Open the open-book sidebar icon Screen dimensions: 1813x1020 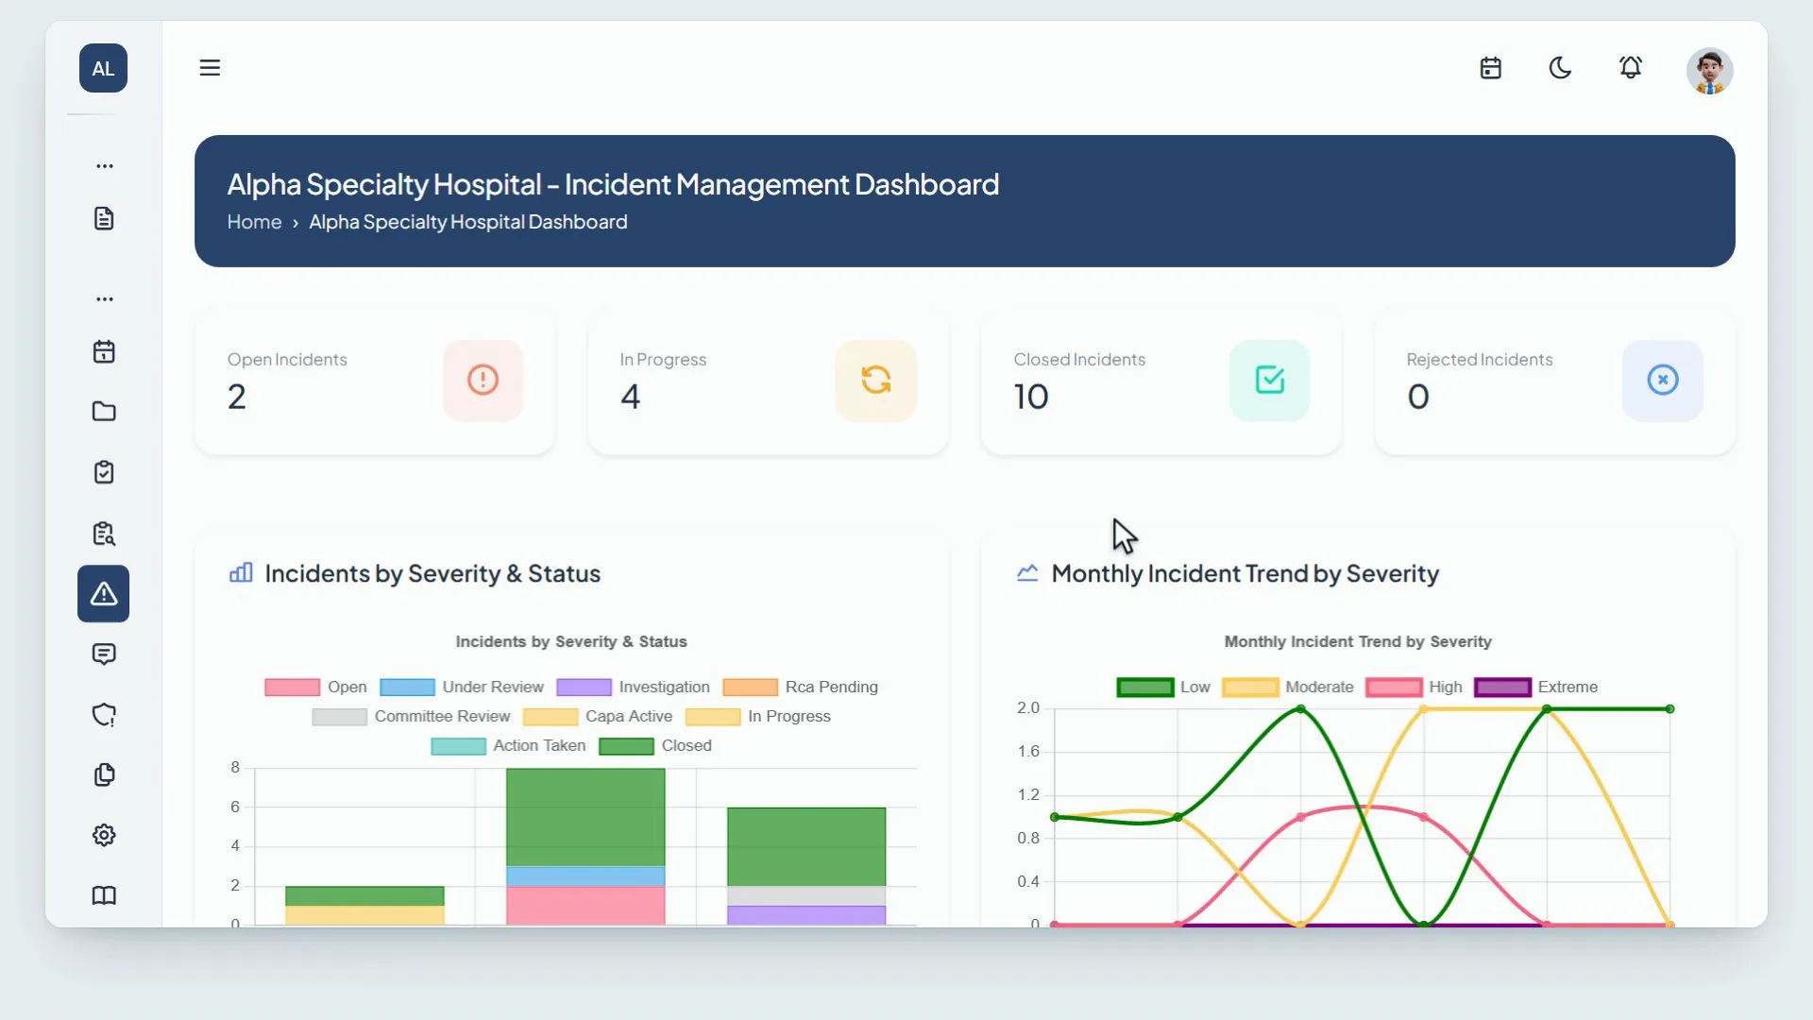104,895
